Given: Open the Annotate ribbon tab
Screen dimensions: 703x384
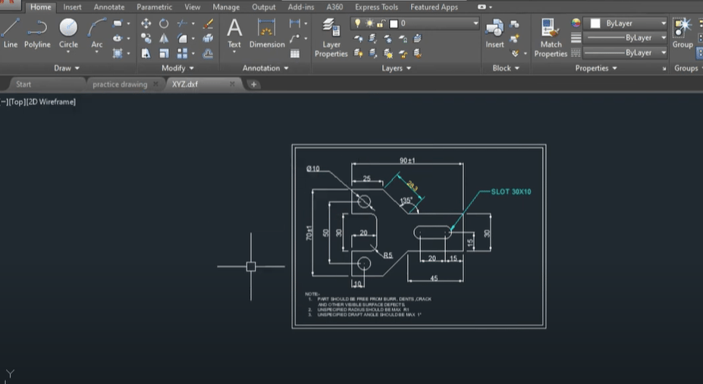Looking at the screenshot, I should point(109,7).
